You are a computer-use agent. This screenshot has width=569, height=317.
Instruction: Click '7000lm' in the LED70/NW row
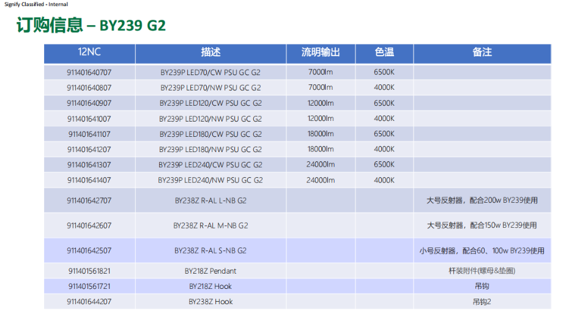[321, 87]
